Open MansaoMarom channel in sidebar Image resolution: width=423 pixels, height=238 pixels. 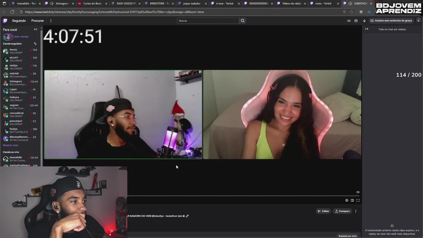[20, 138]
